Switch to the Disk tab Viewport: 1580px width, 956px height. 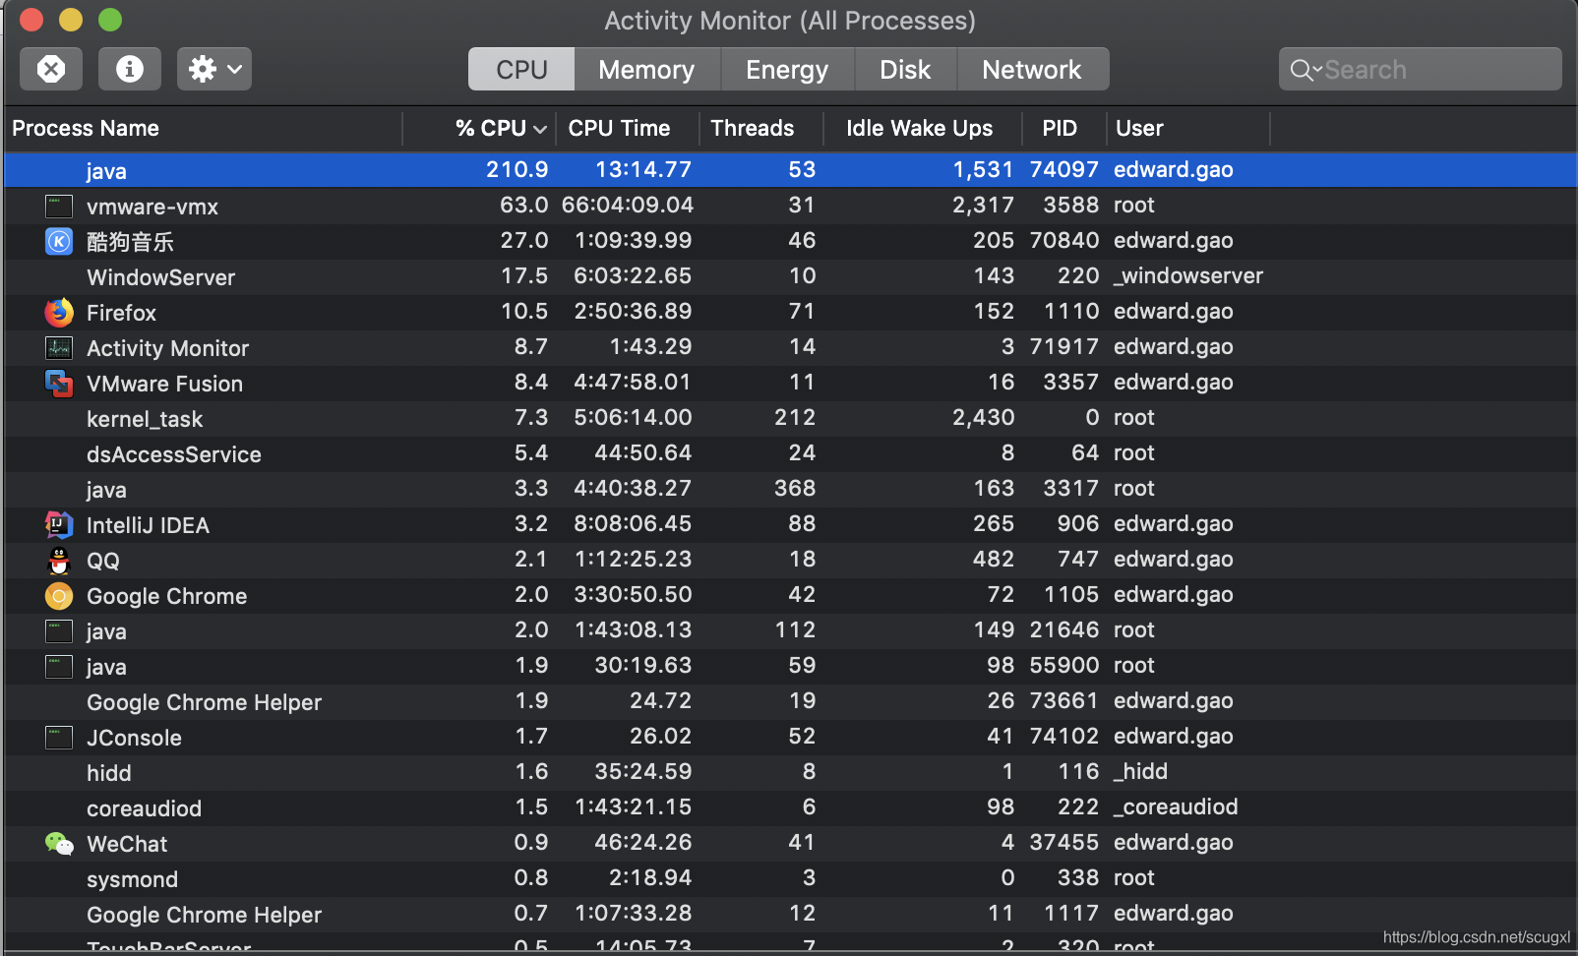905,69
